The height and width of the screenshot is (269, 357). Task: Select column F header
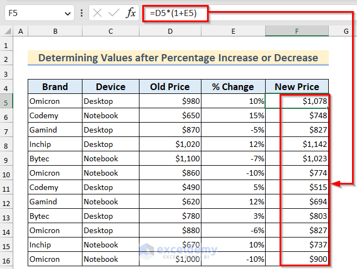(297, 31)
